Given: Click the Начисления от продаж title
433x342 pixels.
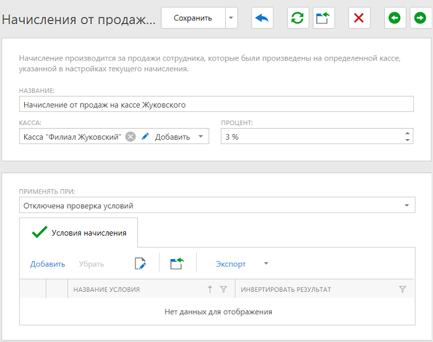Looking at the screenshot, I should 79,19.
